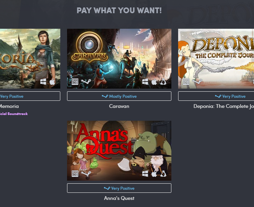Click the Linux penguin icon on Caravan
Viewport: 254px width, 207px height.
point(163,82)
